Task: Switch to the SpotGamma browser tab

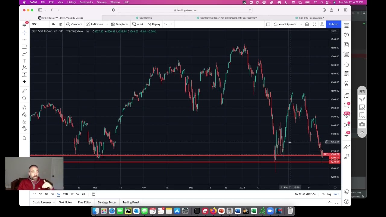Action: click(x=144, y=18)
